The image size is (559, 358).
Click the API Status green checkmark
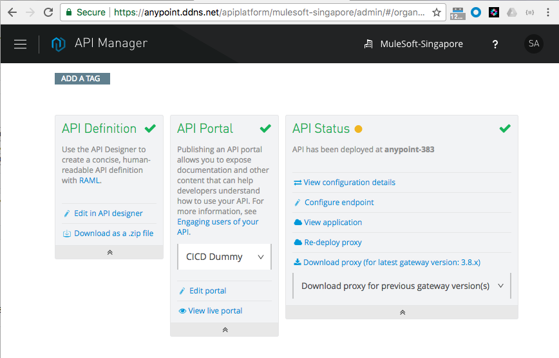point(505,128)
